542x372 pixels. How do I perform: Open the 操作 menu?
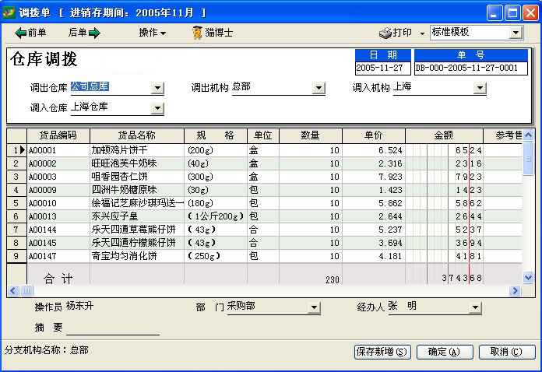point(152,33)
